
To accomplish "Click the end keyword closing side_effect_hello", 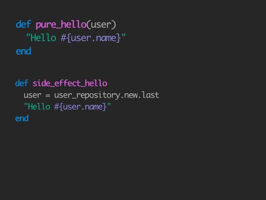I will pyautogui.click(x=22, y=118).
